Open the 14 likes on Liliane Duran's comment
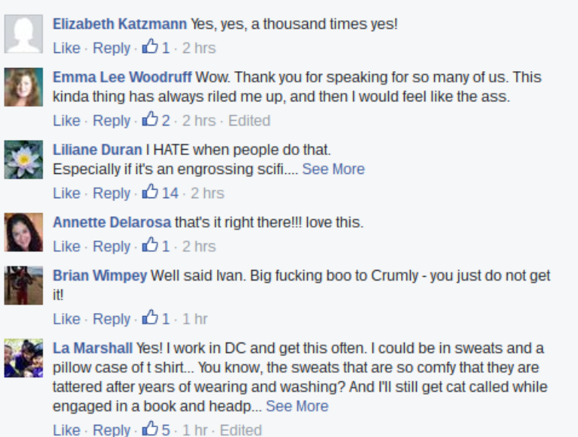578x437 pixels. pyautogui.click(x=170, y=193)
